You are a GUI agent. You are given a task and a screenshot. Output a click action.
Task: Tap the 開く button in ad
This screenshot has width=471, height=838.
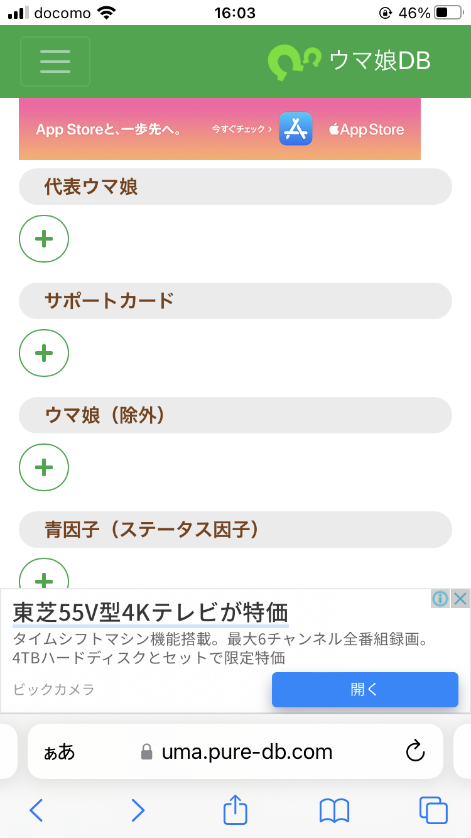365,690
